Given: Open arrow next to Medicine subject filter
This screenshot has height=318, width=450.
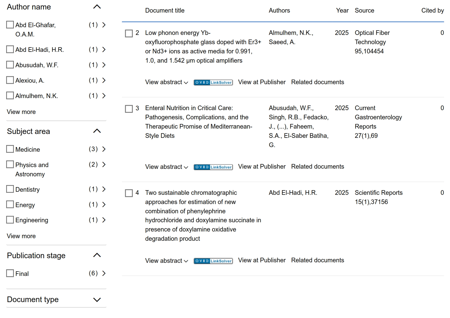Looking at the screenshot, I should [104, 149].
